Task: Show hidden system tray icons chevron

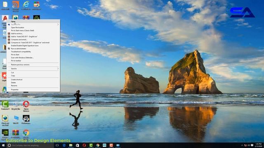Action: coord(242,145)
